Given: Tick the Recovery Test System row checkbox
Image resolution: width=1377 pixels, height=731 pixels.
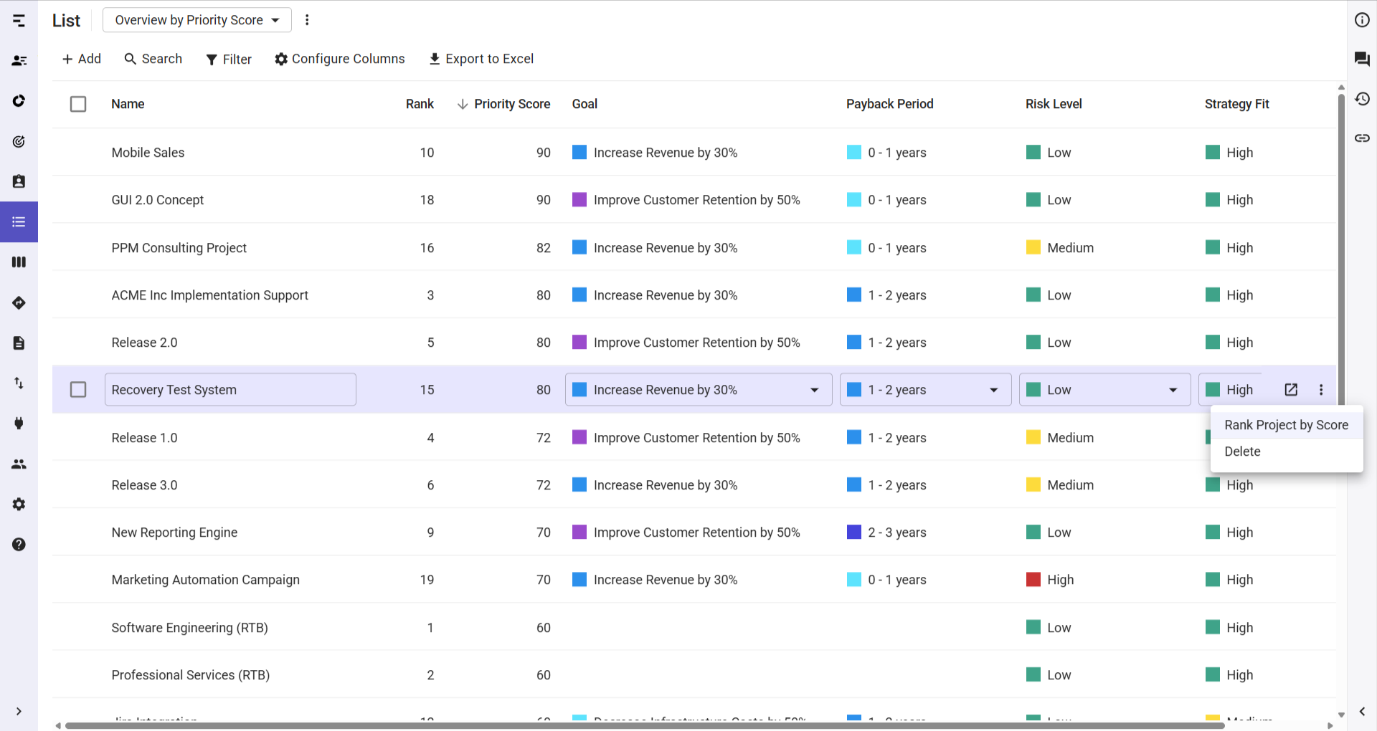Looking at the screenshot, I should pos(78,390).
